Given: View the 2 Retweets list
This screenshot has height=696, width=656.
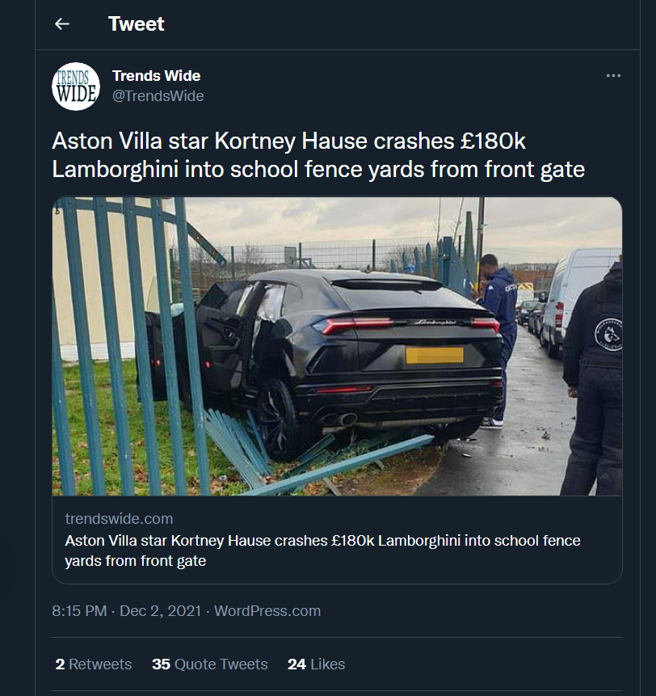Looking at the screenshot, I should tap(94, 664).
